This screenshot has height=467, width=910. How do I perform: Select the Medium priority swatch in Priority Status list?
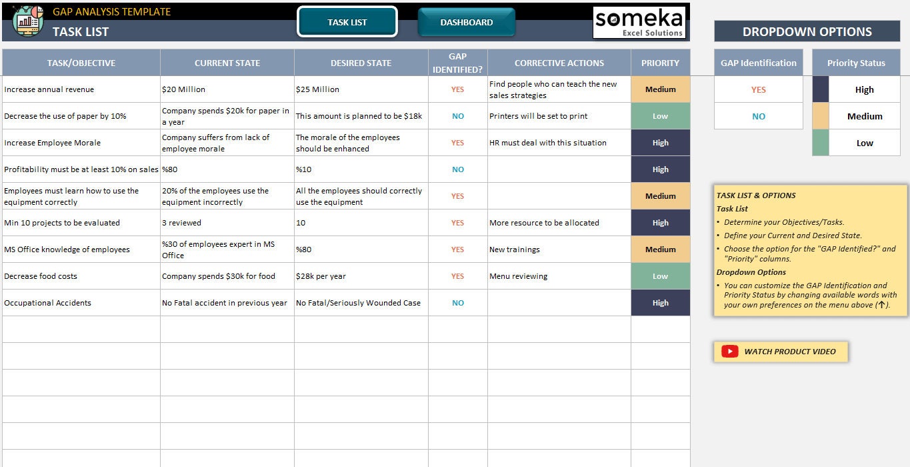coord(864,116)
